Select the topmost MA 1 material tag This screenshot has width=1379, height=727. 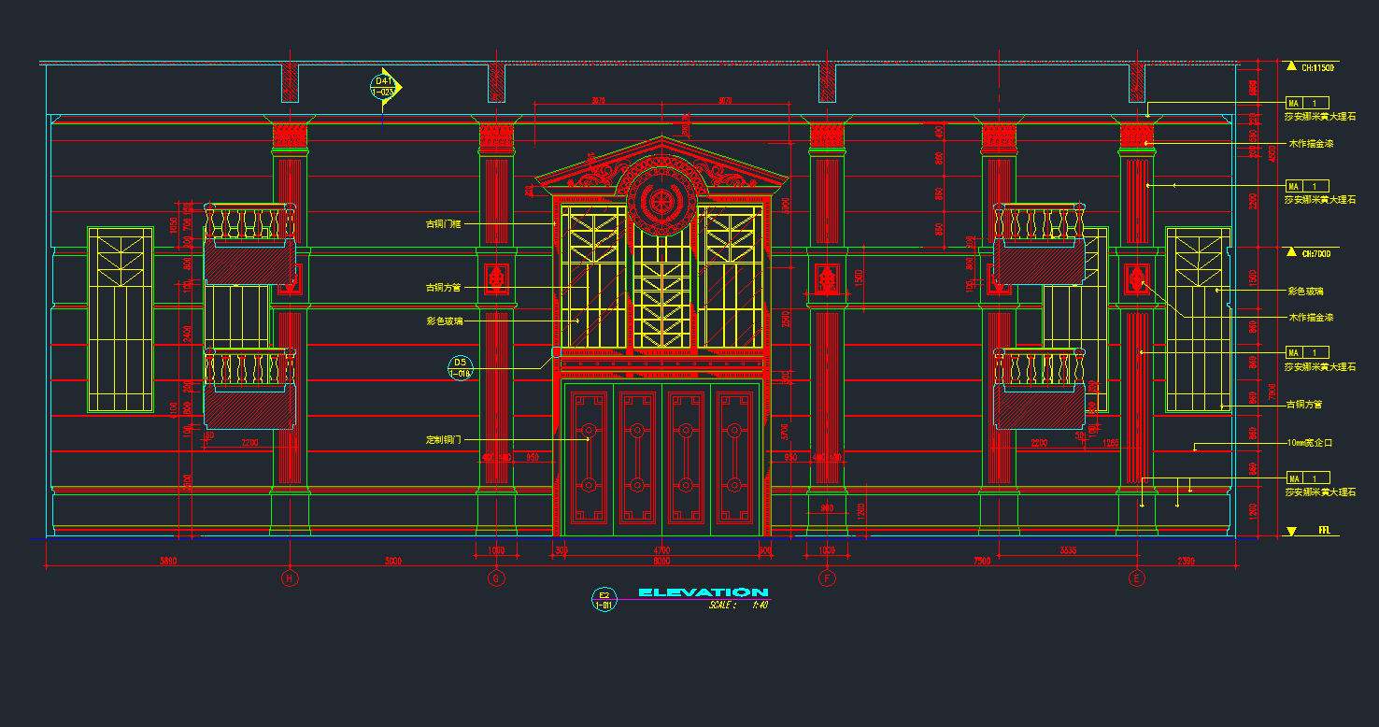1307,103
